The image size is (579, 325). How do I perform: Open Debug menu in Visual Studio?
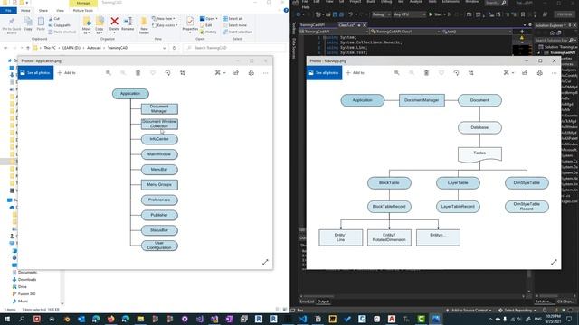click(x=386, y=2)
